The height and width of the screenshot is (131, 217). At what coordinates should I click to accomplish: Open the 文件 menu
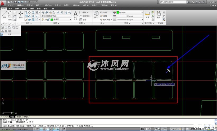(x=11, y=5)
